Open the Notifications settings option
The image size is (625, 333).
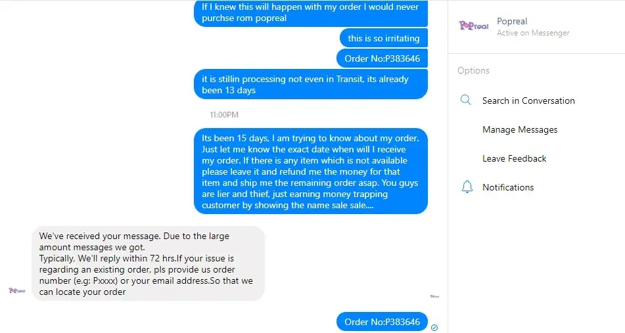tap(508, 187)
